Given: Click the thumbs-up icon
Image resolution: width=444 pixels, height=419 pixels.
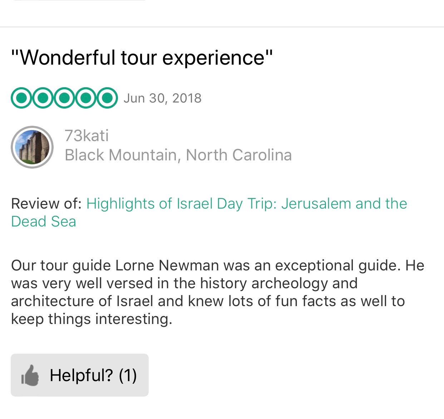Looking at the screenshot, I should pyautogui.click(x=30, y=375).
